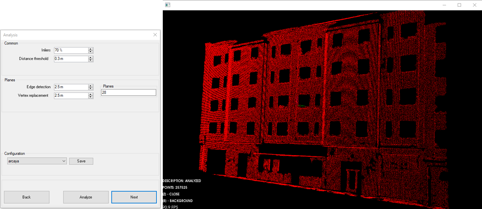This screenshot has width=482, height=209.
Task: Decrease Distance threshold with down arrow
Action: click(x=90, y=61)
